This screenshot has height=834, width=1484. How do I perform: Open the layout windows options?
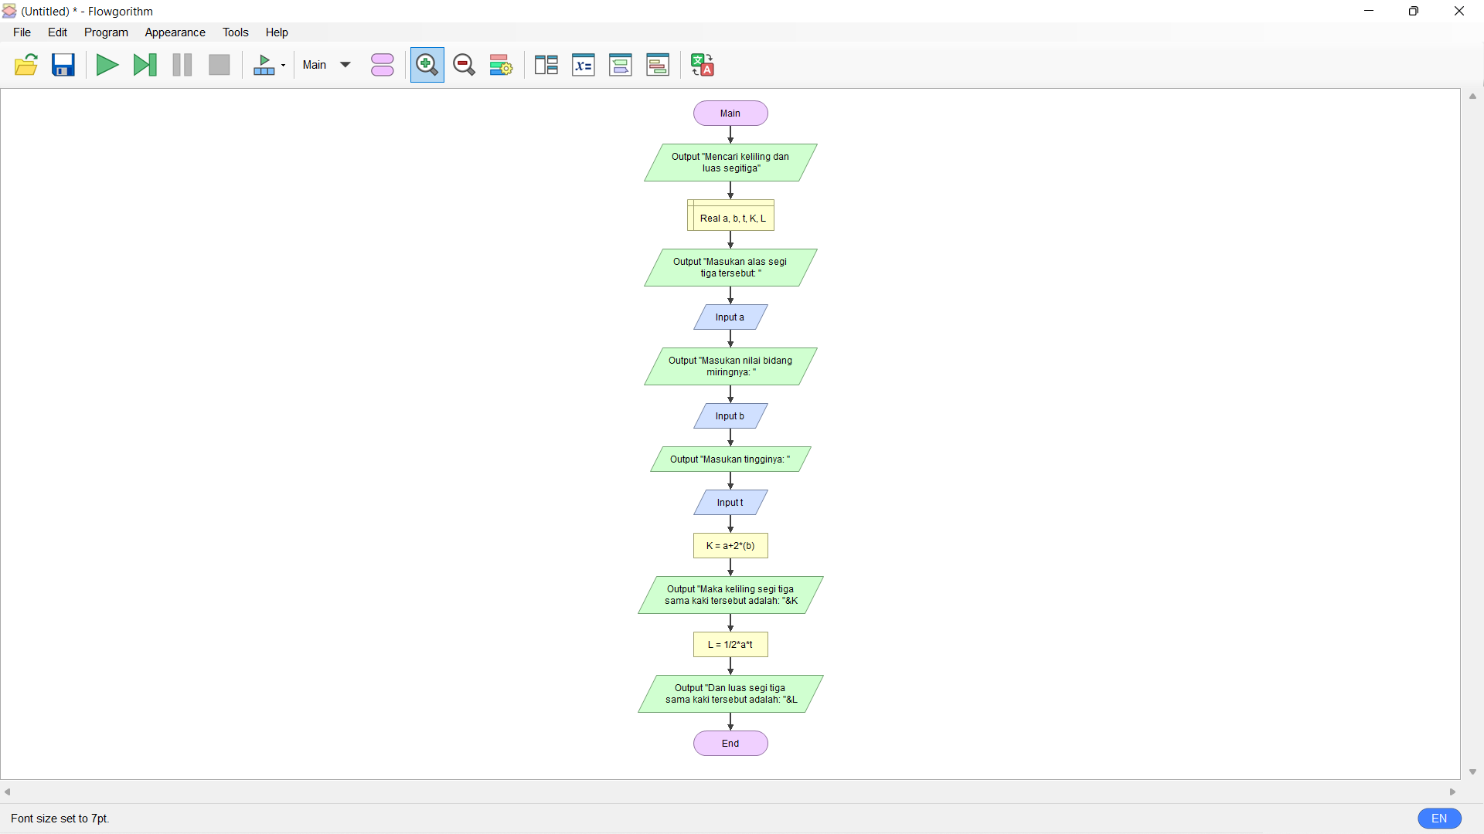point(546,65)
